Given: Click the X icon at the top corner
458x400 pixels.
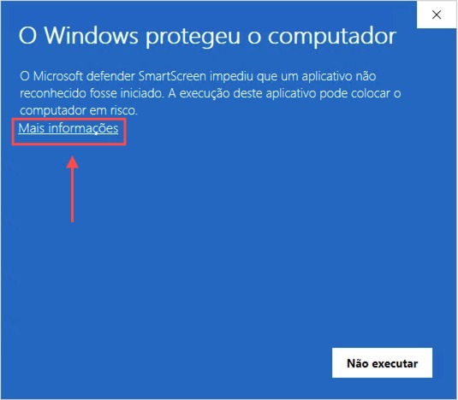Looking at the screenshot, I should pos(437,15).
